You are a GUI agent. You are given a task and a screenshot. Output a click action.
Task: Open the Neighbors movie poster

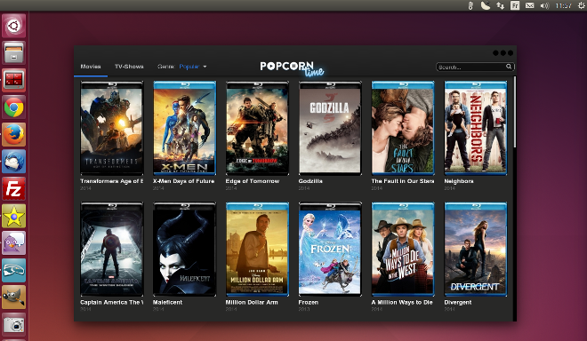[476, 128]
